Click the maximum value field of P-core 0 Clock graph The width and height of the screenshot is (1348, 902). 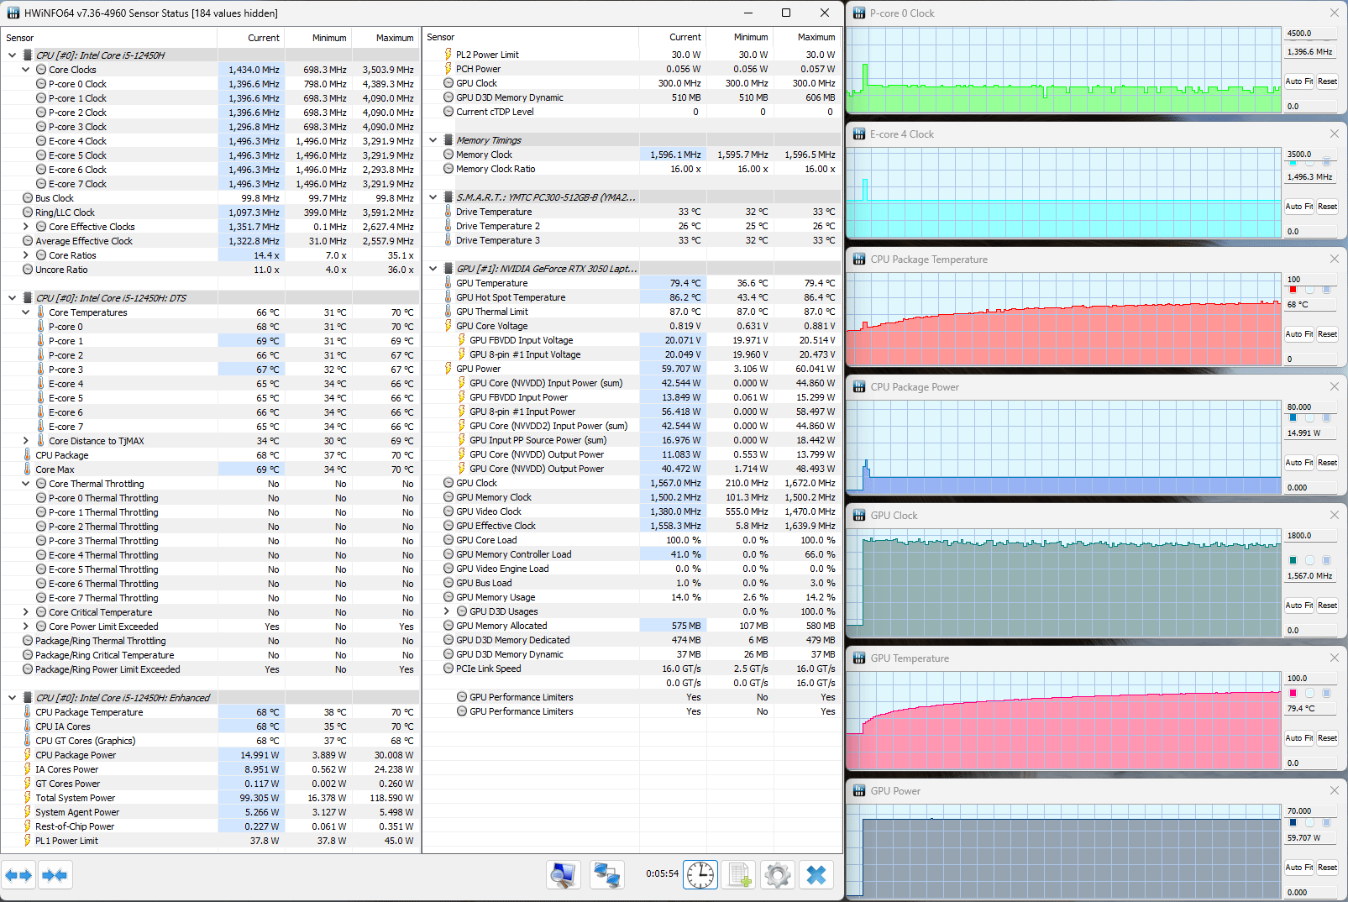point(1309,34)
